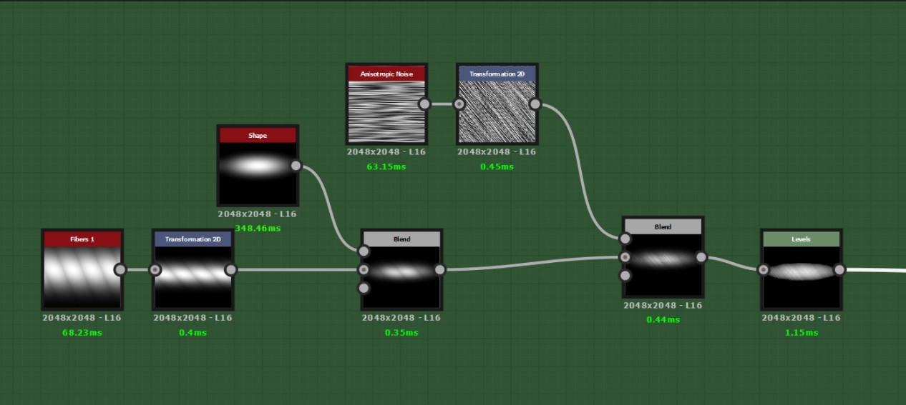
Task: Click the 1.15ms timing under Levels
Action: [801, 333]
